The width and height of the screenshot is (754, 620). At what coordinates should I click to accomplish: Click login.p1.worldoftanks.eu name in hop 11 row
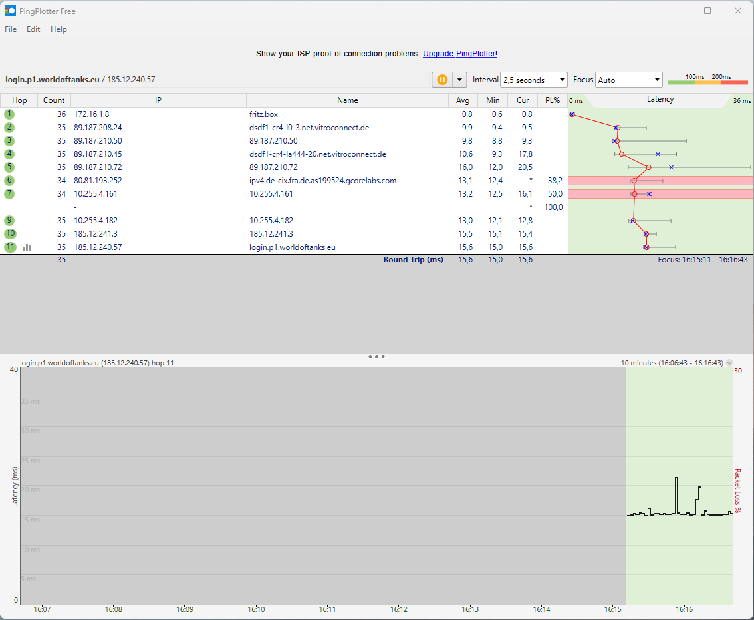pos(293,247)
